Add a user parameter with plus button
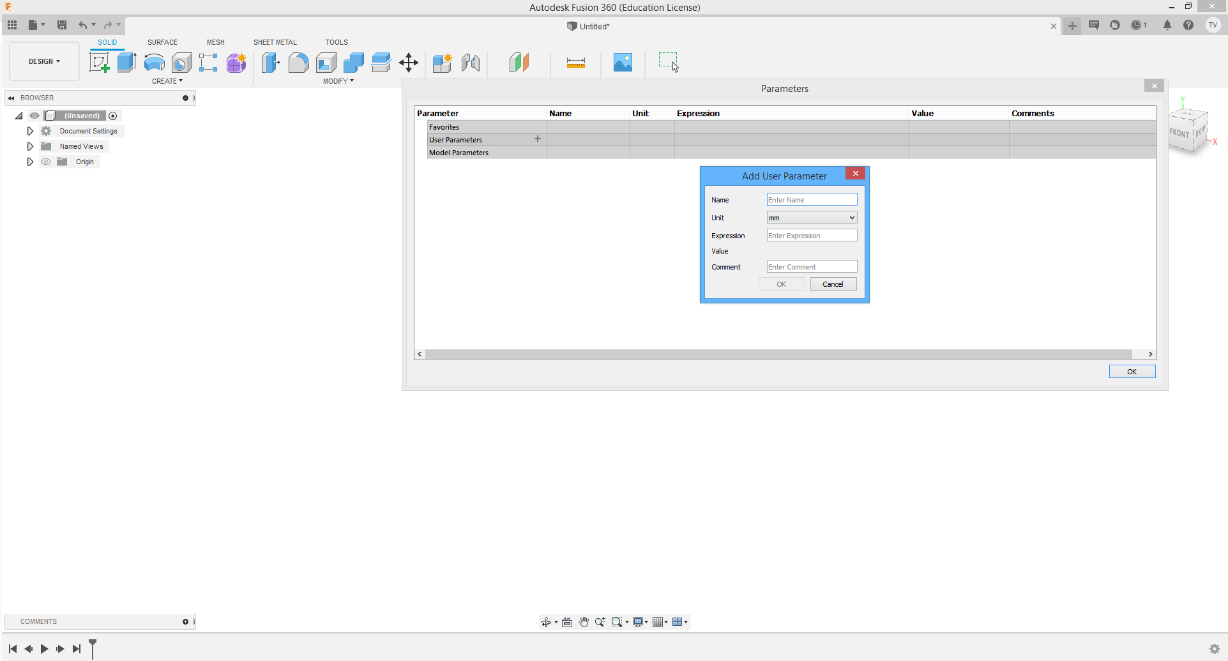Viewport: 1228px width, 661px height. [x=538, y=139]
